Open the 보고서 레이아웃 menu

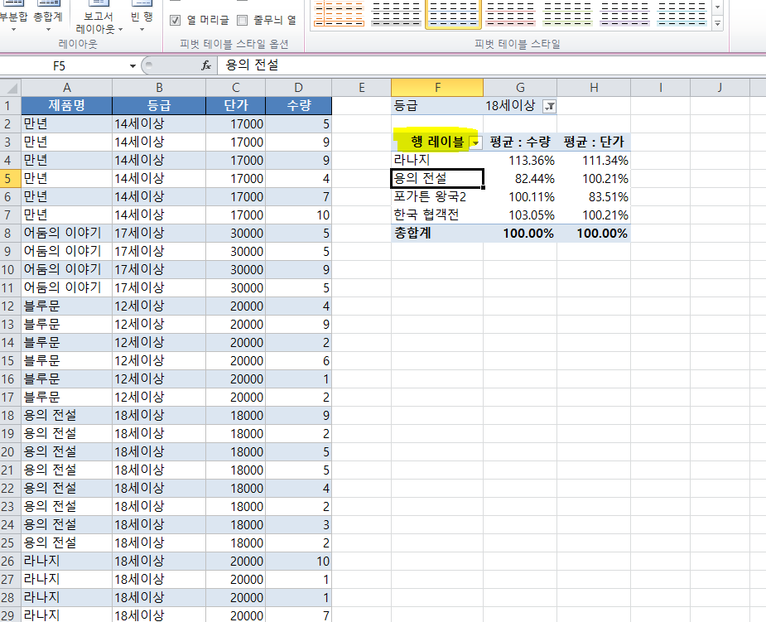click(x=99, y=22)
